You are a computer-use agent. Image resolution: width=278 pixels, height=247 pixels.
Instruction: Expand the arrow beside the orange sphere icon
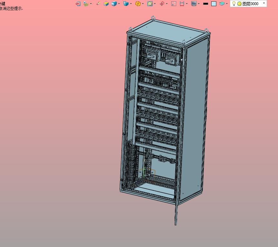(143, 4)
